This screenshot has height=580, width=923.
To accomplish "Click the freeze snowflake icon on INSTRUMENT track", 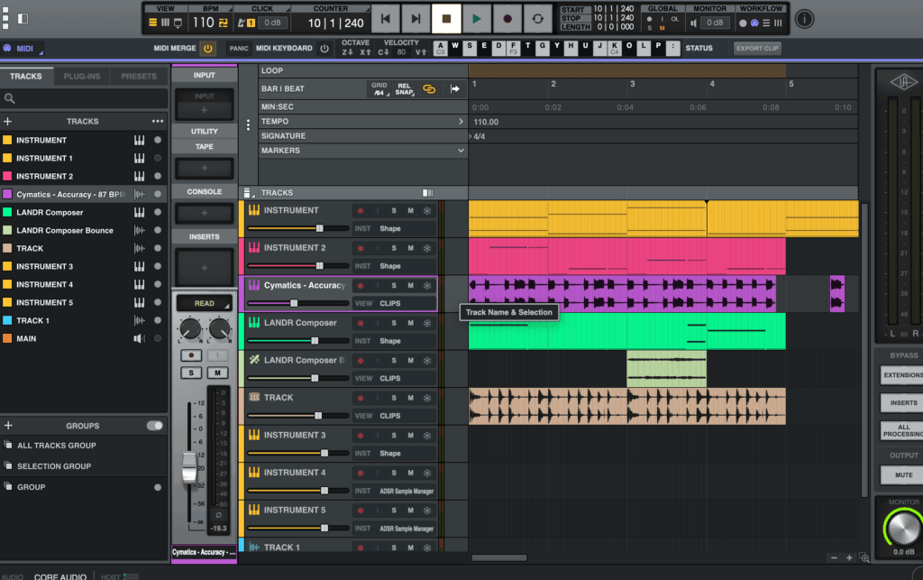I will 427,210.
